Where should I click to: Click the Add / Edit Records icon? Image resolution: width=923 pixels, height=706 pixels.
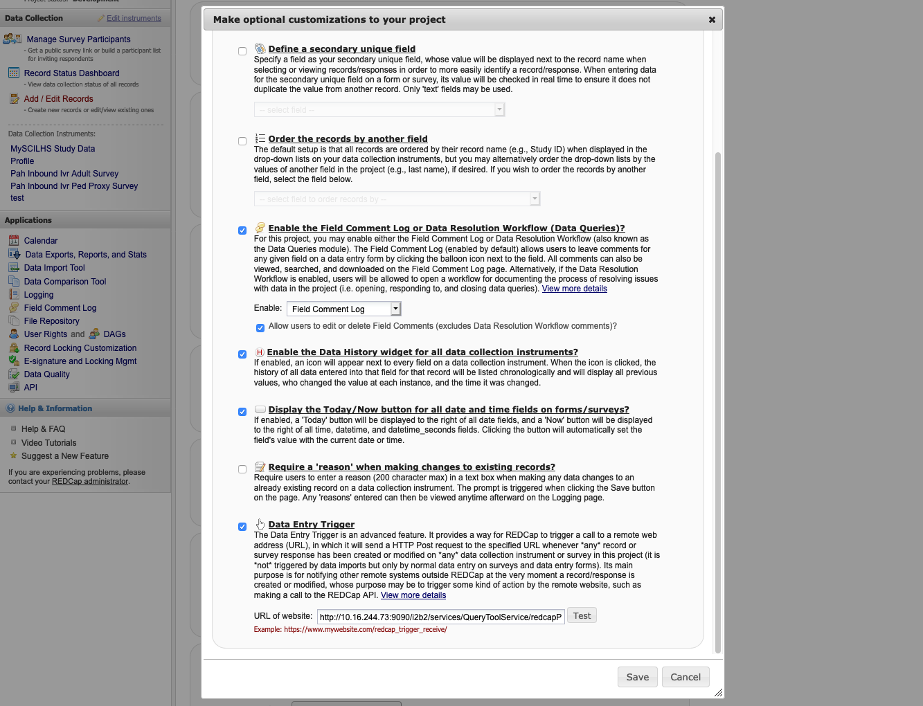click(14, 99)
